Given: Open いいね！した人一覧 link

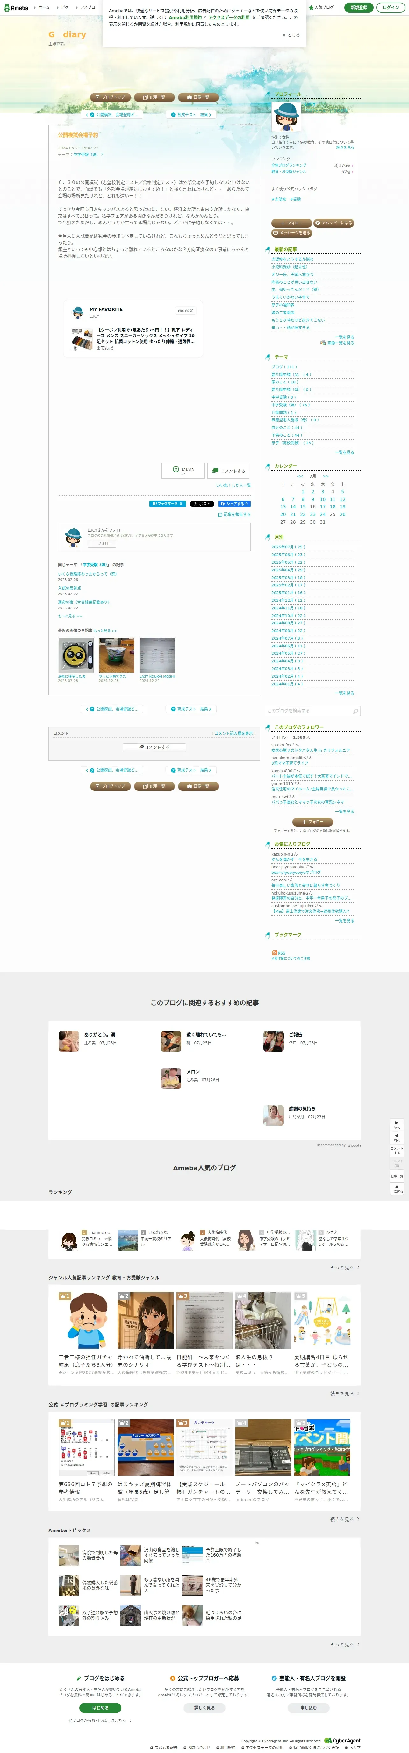Looking at the screenshot, I should pyautogui.click(x=233, y=485).
